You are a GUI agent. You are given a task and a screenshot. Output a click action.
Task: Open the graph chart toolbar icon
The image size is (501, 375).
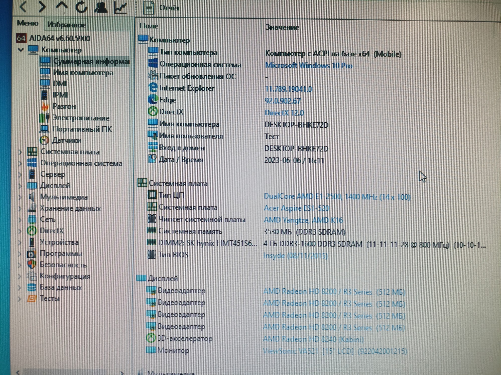pyautogui.click(x=121, y=7)
